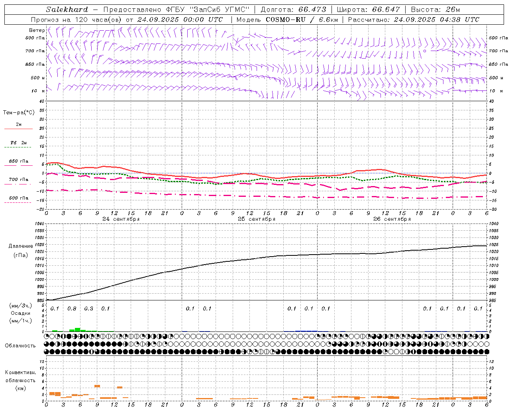Screen dimensions: 510x408
Task: Click the "25 сентября" date label
Action: tap(257, 219)
